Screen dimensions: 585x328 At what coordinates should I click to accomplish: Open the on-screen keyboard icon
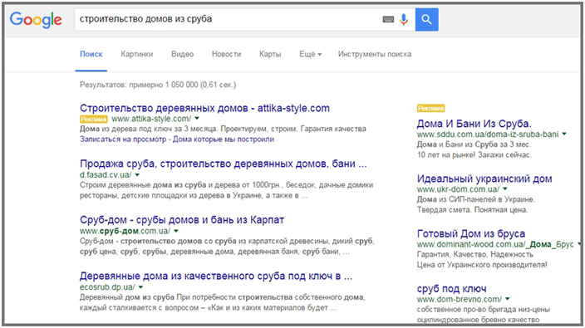click(388, 19)
